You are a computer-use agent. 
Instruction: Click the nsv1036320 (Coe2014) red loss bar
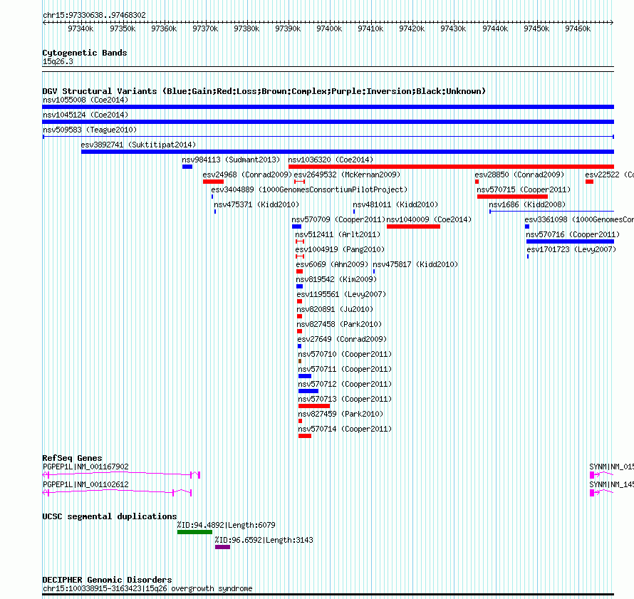[451, 167]
